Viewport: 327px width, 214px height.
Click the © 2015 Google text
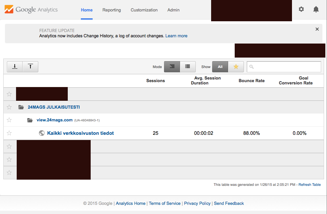pos(98,203)
